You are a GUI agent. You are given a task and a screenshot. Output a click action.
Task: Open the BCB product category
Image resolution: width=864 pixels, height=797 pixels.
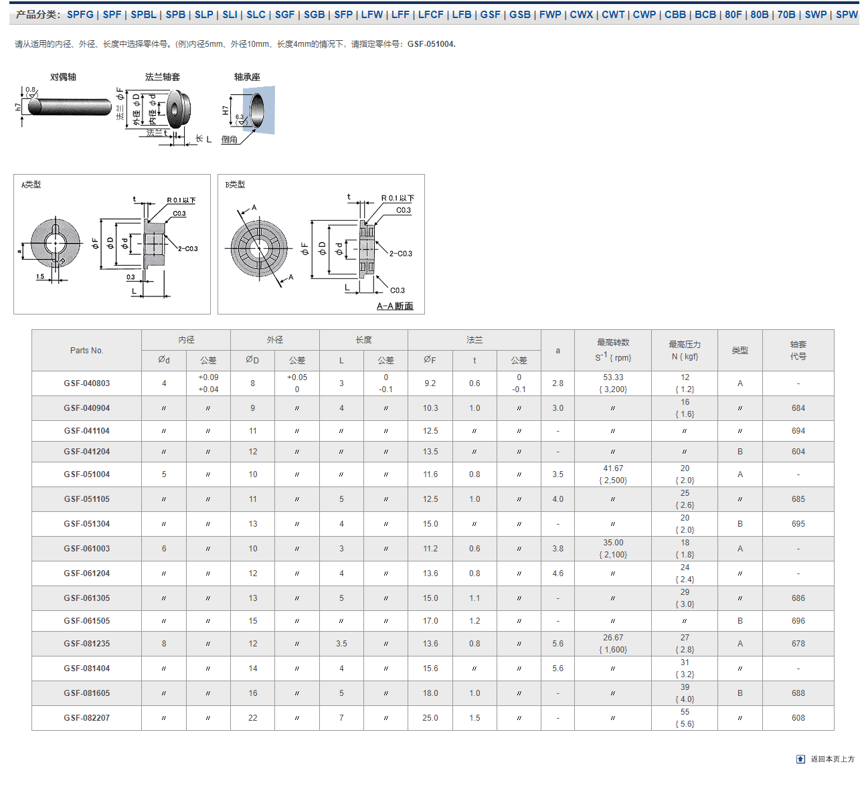(x=705, y=14)
